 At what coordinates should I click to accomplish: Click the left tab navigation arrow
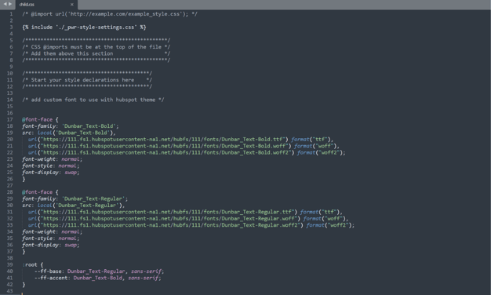tap(5, 4)
